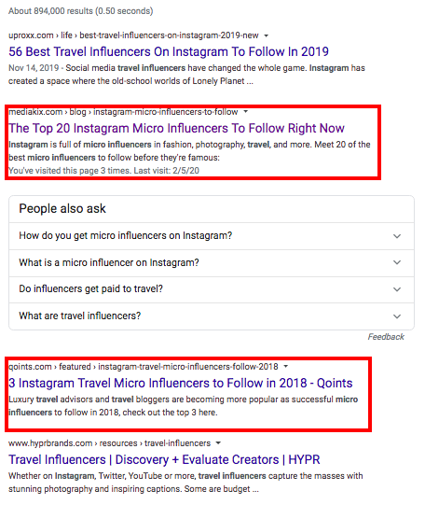Click the chevron beside 'What is a micro influencer'
425x505 pixels.
[397, 262]
